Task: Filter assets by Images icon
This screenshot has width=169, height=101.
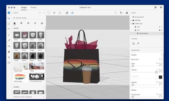Action: coord(42,23)
